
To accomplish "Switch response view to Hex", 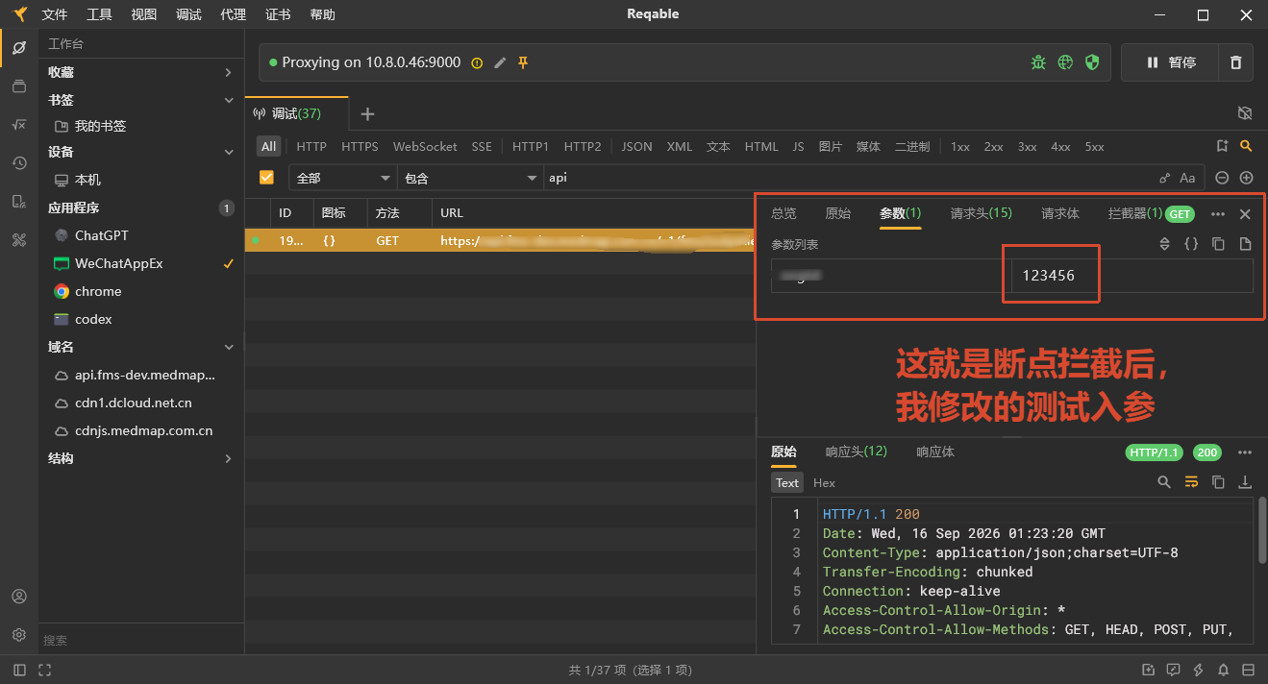I will click(824, 482).
